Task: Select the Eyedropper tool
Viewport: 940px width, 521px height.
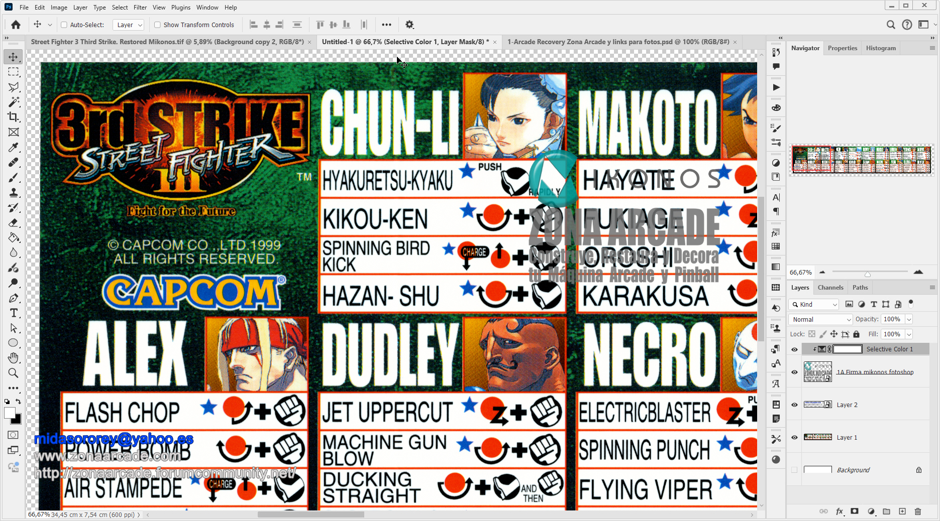Action: tap(14, 148)
